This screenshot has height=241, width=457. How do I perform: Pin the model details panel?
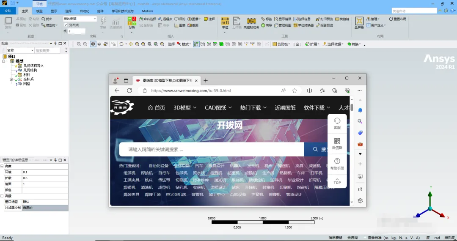pos(55,160)
